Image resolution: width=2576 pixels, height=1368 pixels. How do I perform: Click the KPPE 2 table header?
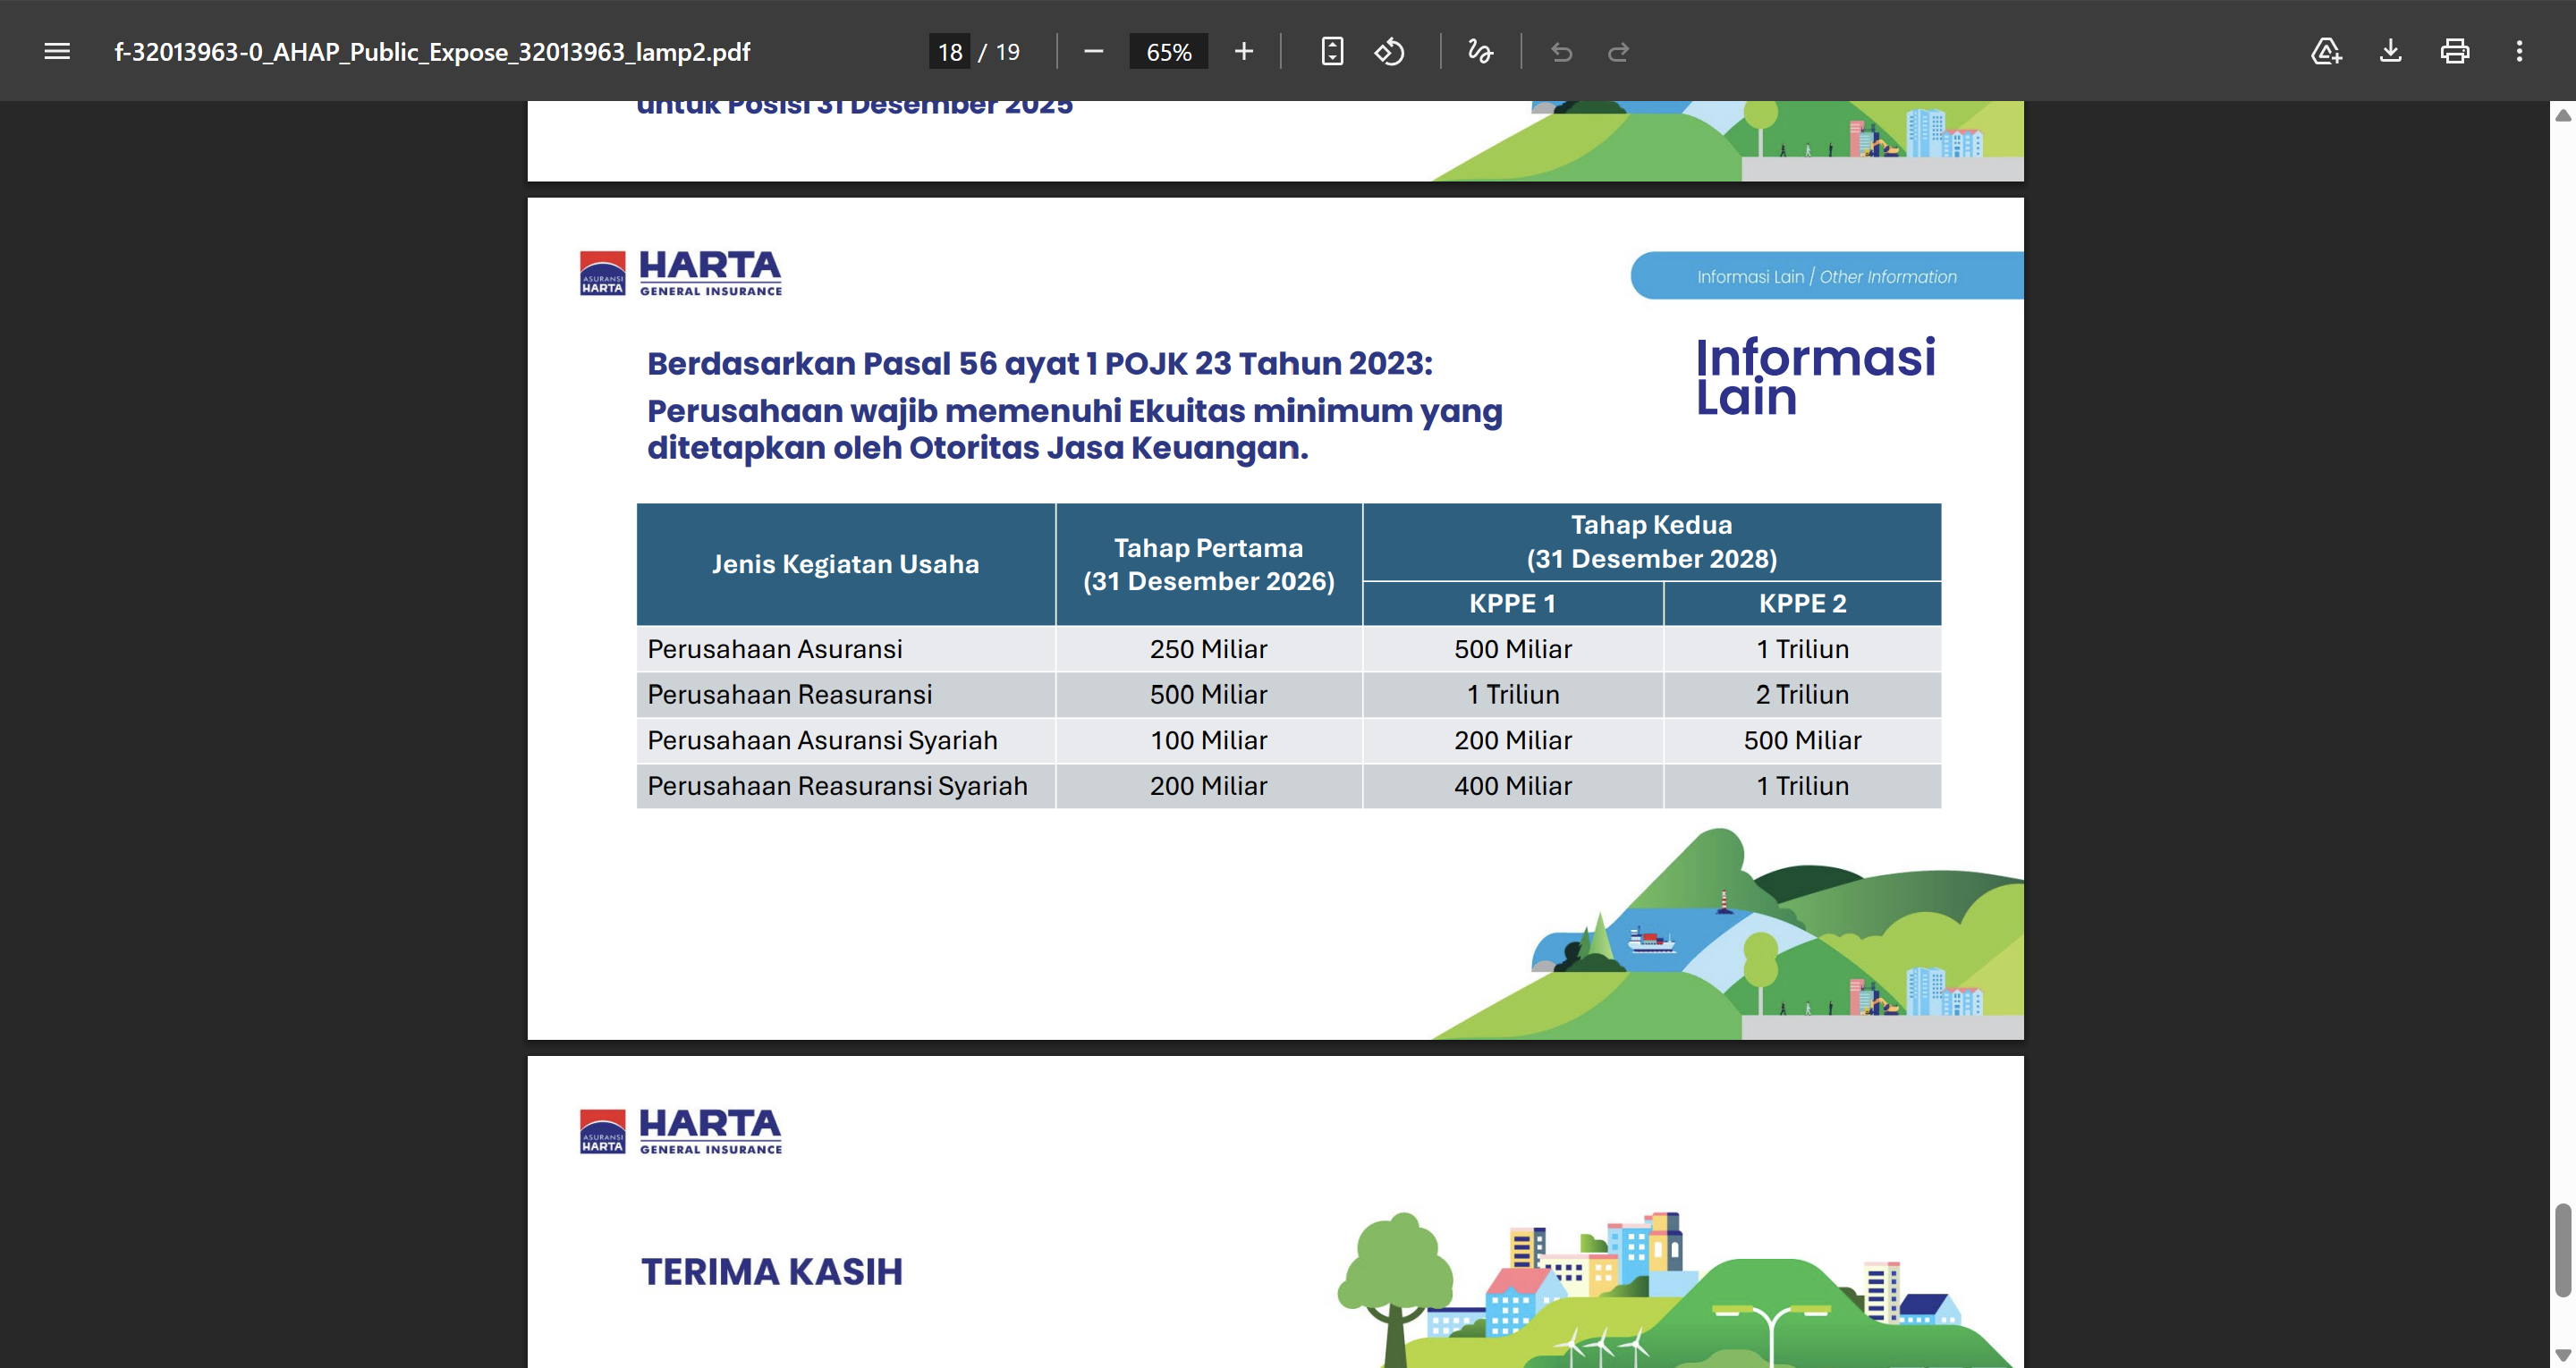point(1802,603)
